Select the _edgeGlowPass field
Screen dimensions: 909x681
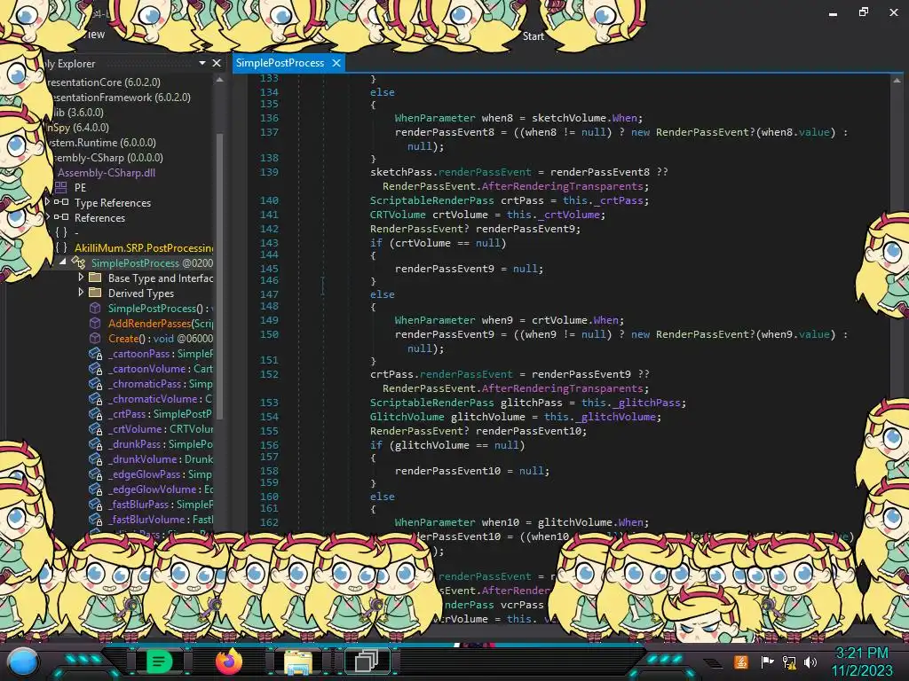coord(161,474)
